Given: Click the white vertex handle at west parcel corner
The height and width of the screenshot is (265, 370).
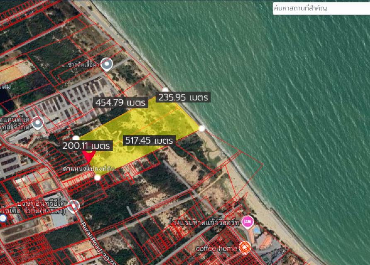Looking at the screenshot, I should click(x=76, y=138).
